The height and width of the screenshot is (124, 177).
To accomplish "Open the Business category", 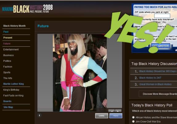I will (8, 55).
